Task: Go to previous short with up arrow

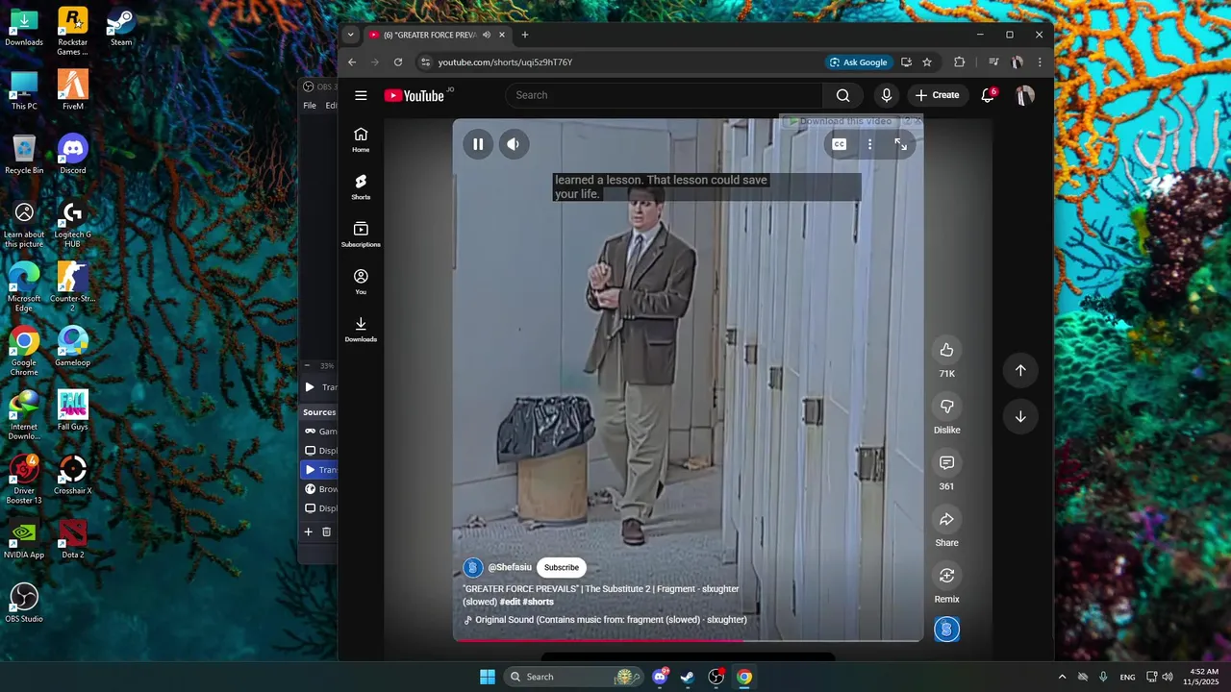Action: click(1020, 370)
